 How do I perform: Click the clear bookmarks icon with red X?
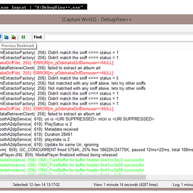14,37
